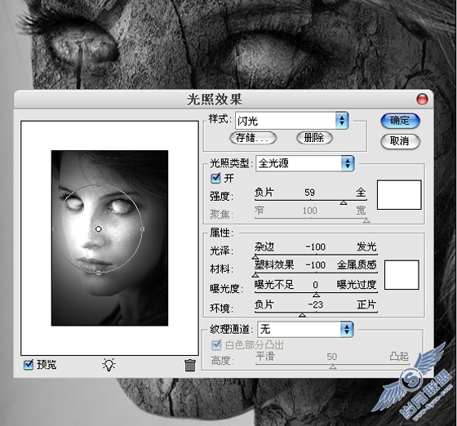Screen dimensions: 457x426
Task: Click the 强度 intensity slider handle
Action: click(x=344, y=202)
